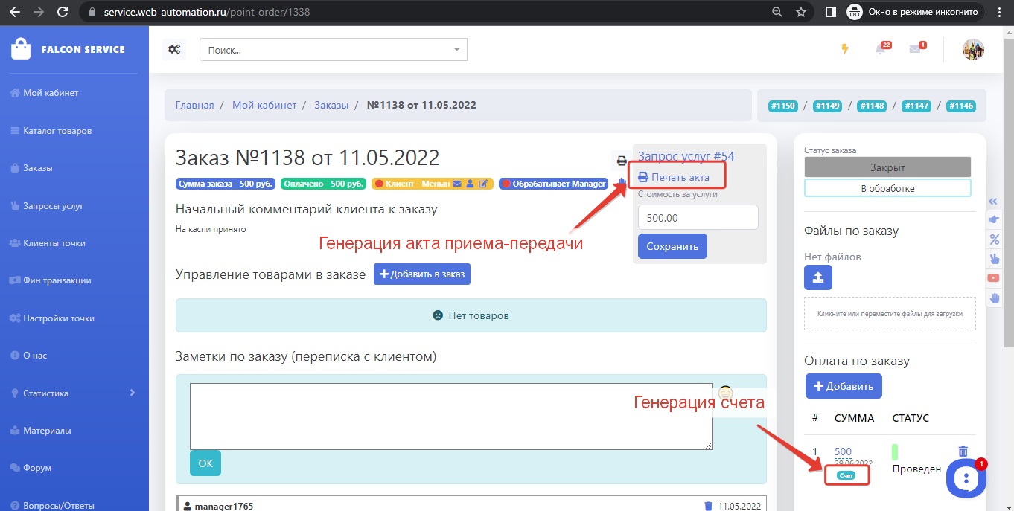Open the messages envelope icon
Viewport: 1014px width, 511px height.
[915, 50]
